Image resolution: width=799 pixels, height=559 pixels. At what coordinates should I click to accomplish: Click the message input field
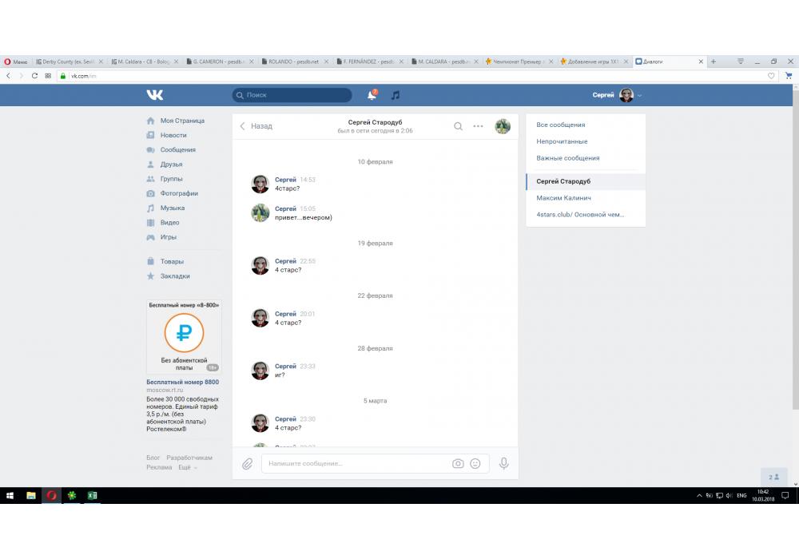tap(356, 463)
